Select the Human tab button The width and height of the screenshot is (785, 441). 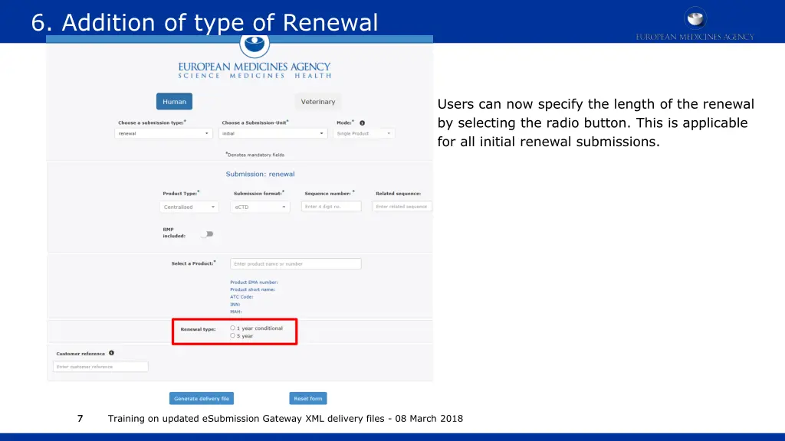[x=174, y=102]
